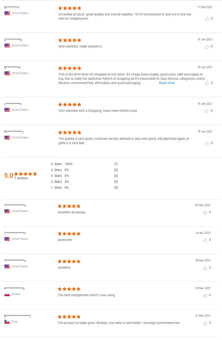Click the Poland flag icon
Screen dimensions: 222x340
pos(7,294)
